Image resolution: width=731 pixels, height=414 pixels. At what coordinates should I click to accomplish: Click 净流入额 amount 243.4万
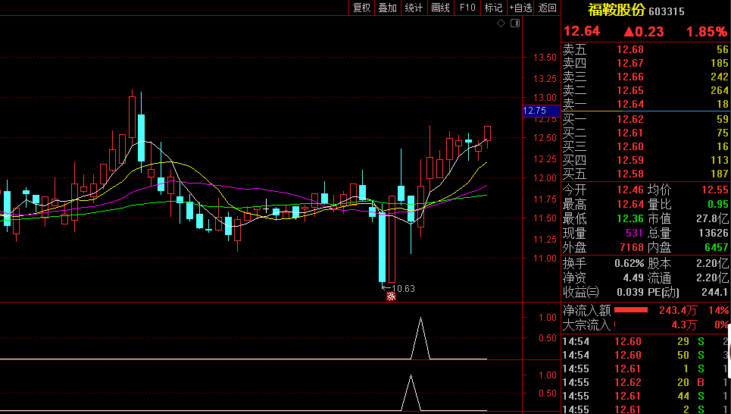678,310
